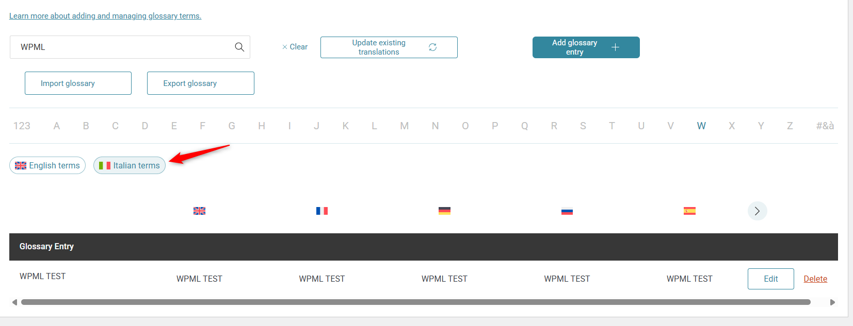Click the refresh icon in Update existing translations
This screenshot has height=326, width=853.
(432, 47)
